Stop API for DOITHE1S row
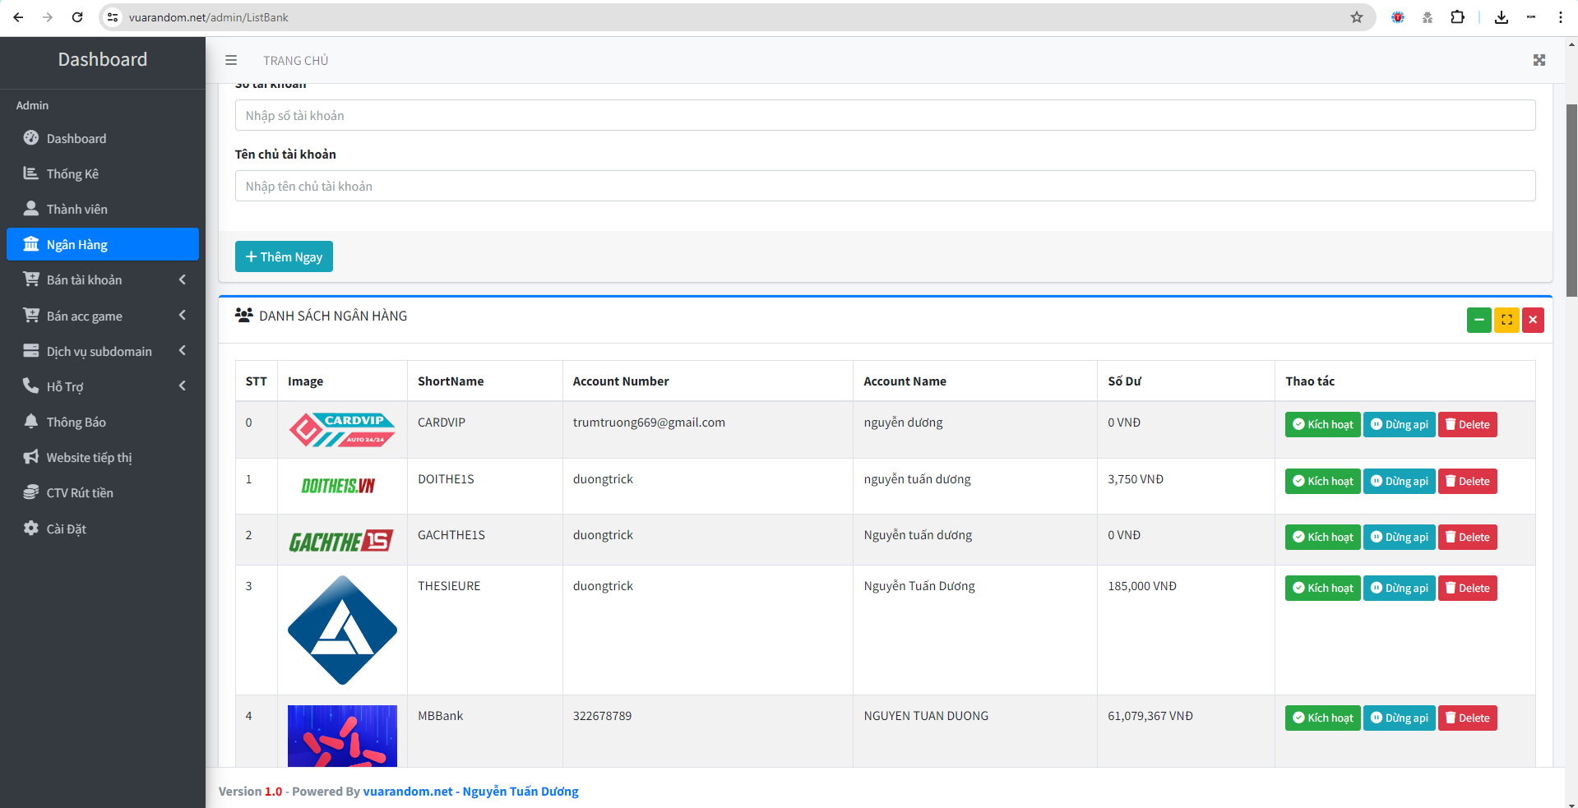This screenshot has height=808, width=1578. [x=1399, y=481]
